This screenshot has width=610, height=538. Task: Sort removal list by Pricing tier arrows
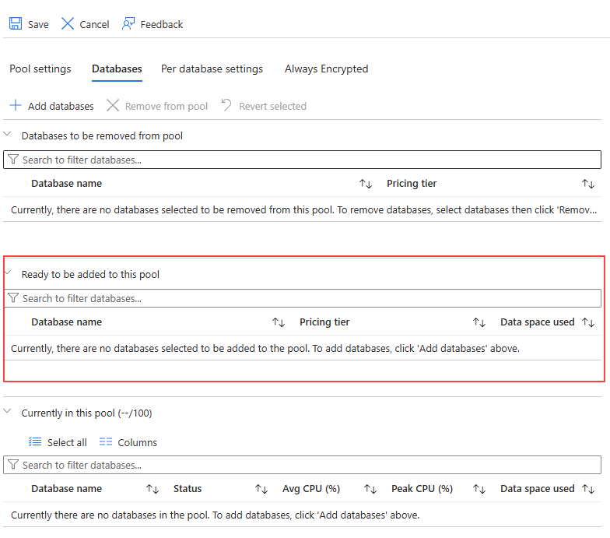(x=588, y=184)
